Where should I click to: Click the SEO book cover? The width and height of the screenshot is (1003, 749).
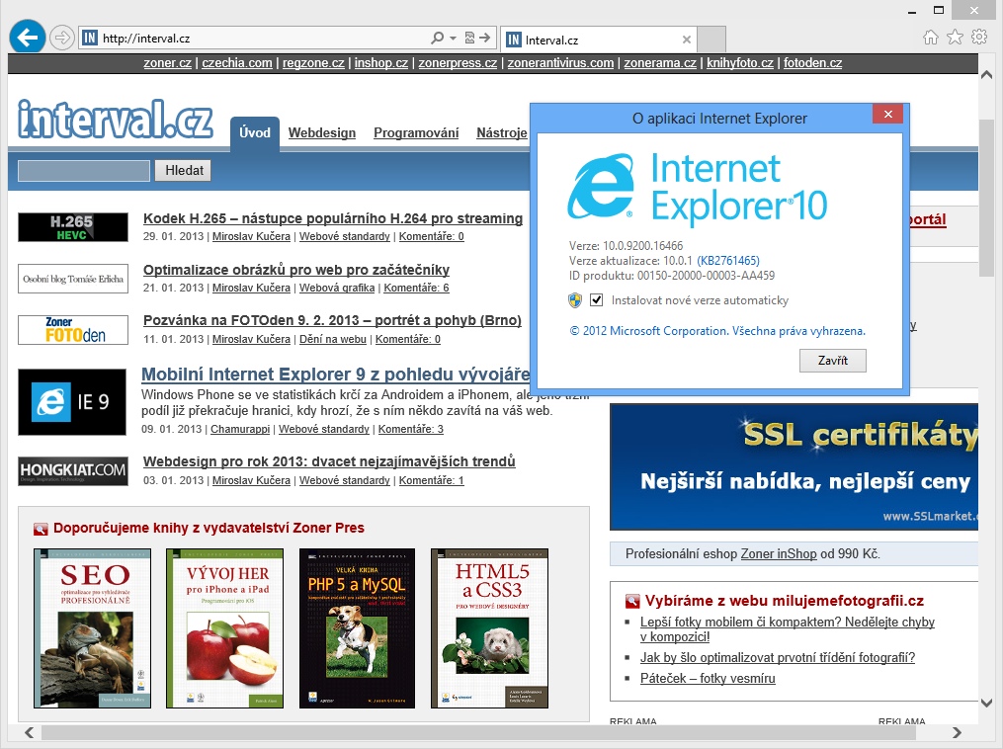(x=93, y=628)
